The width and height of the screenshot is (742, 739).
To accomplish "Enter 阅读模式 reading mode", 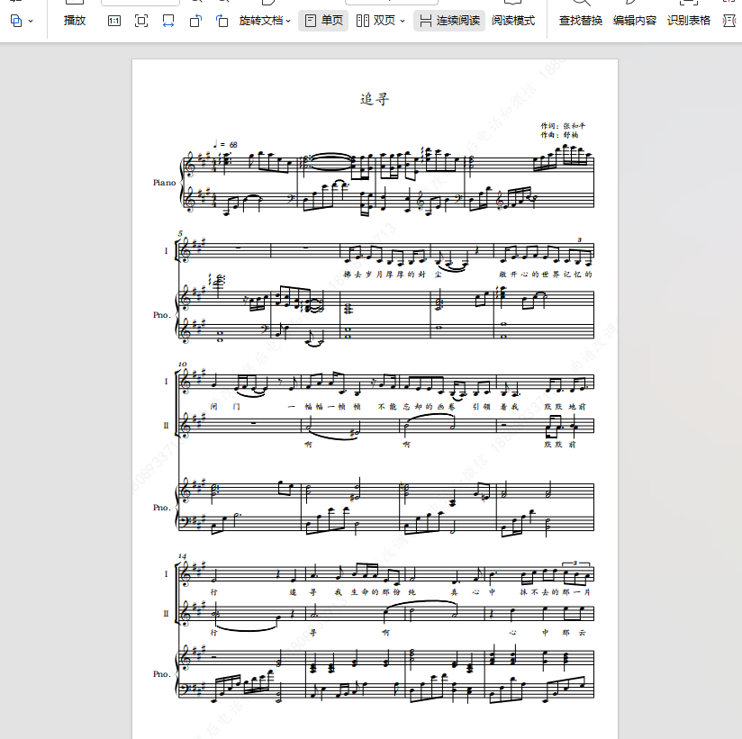I will coord(513,21).
